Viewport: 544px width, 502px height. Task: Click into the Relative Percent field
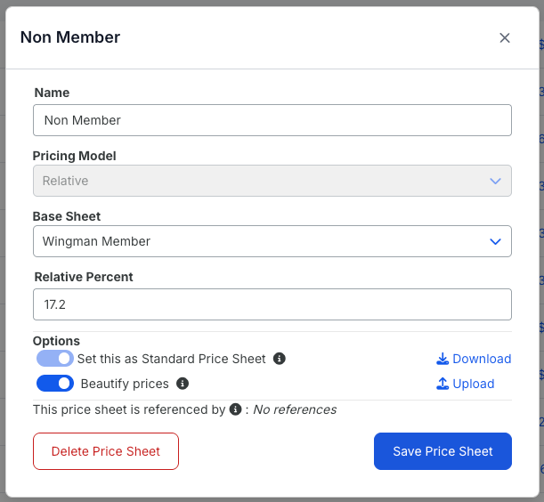(x=272, y=304)
